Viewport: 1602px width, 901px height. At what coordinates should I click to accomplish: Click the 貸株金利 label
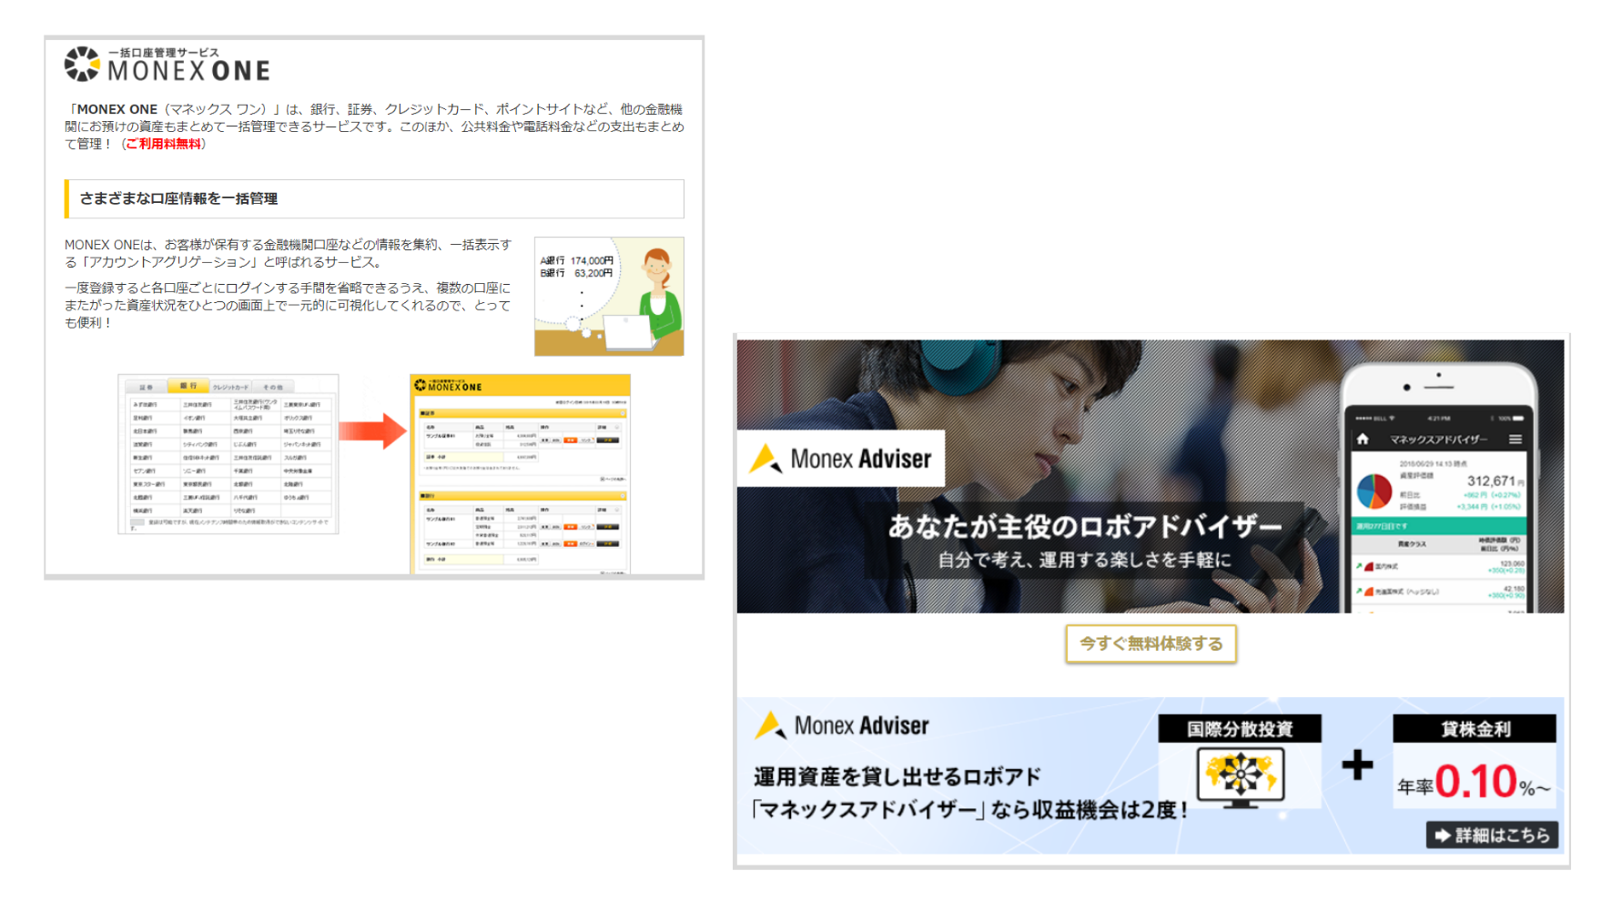tap(1475, 729)
